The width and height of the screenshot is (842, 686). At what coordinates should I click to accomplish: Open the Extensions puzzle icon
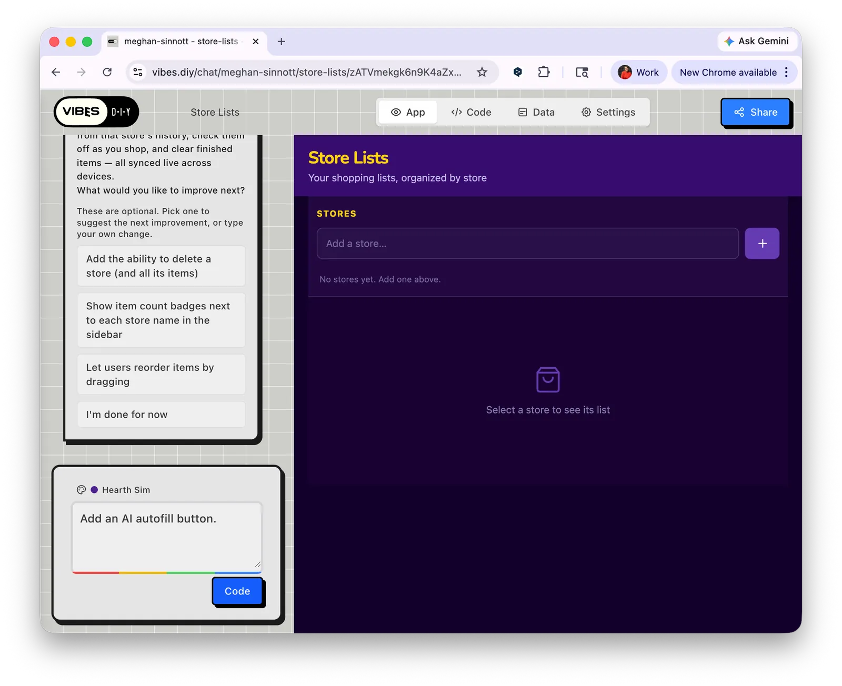tap(544, 72)
